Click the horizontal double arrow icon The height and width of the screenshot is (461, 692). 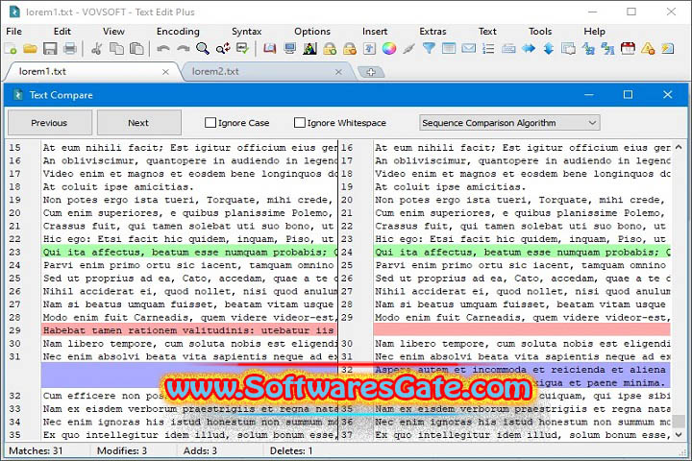tap(529, 49)
